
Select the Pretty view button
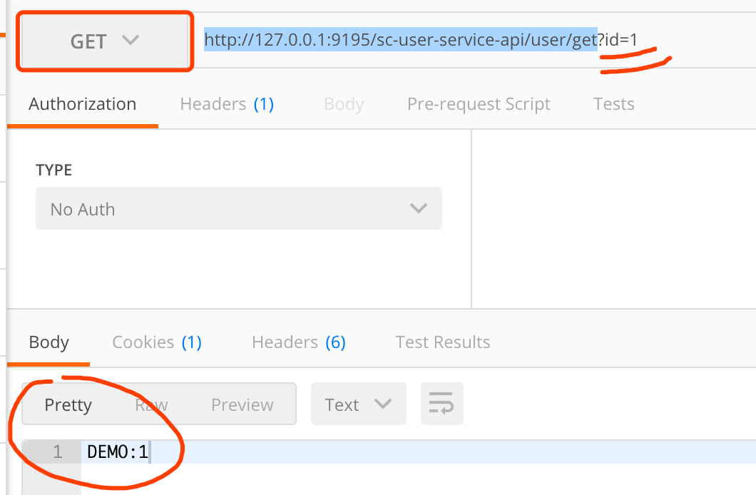click(68, 404)
